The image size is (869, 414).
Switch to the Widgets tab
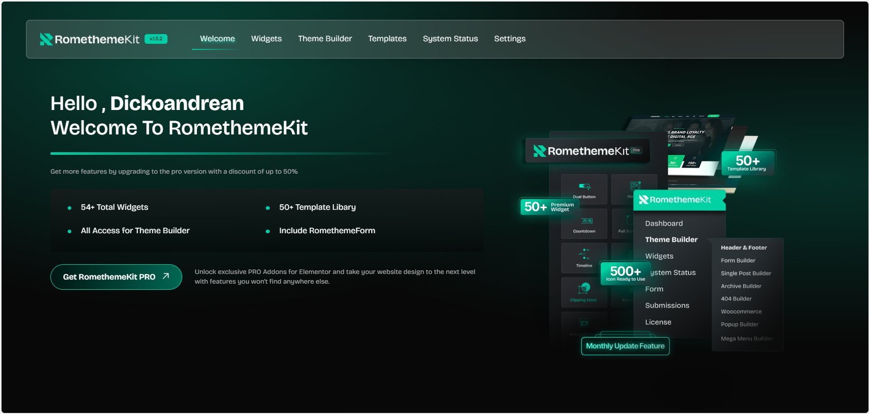[x=266, y=39]
